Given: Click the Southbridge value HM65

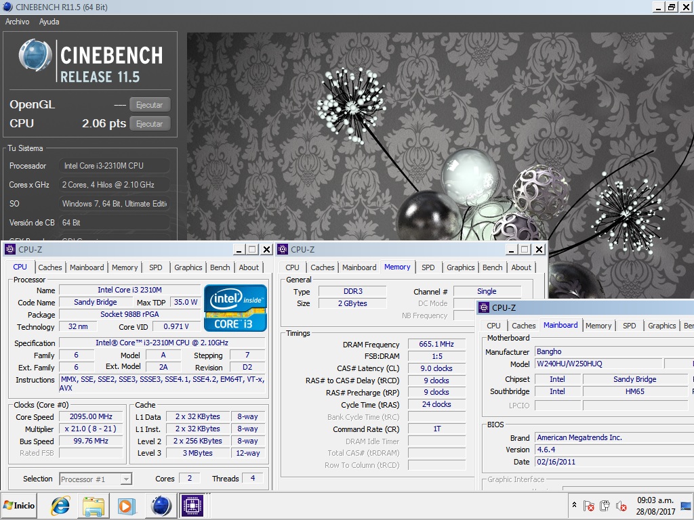Looking at the screenshot, I should pos(635,391).
